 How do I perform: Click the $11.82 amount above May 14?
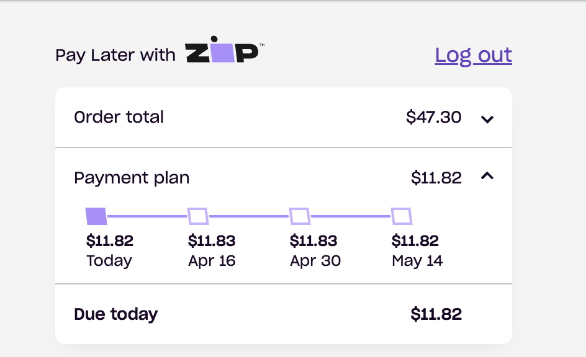tap(415, 240)
